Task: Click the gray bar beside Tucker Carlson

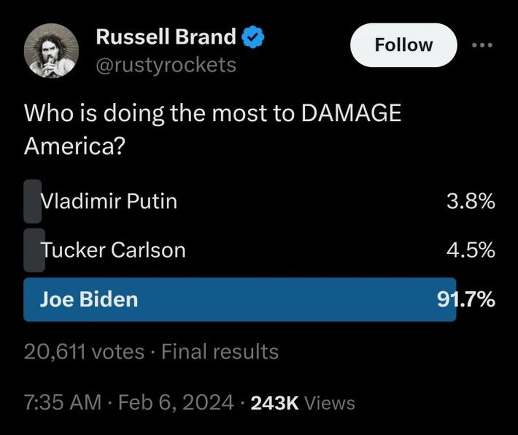Action: point(32,250)
